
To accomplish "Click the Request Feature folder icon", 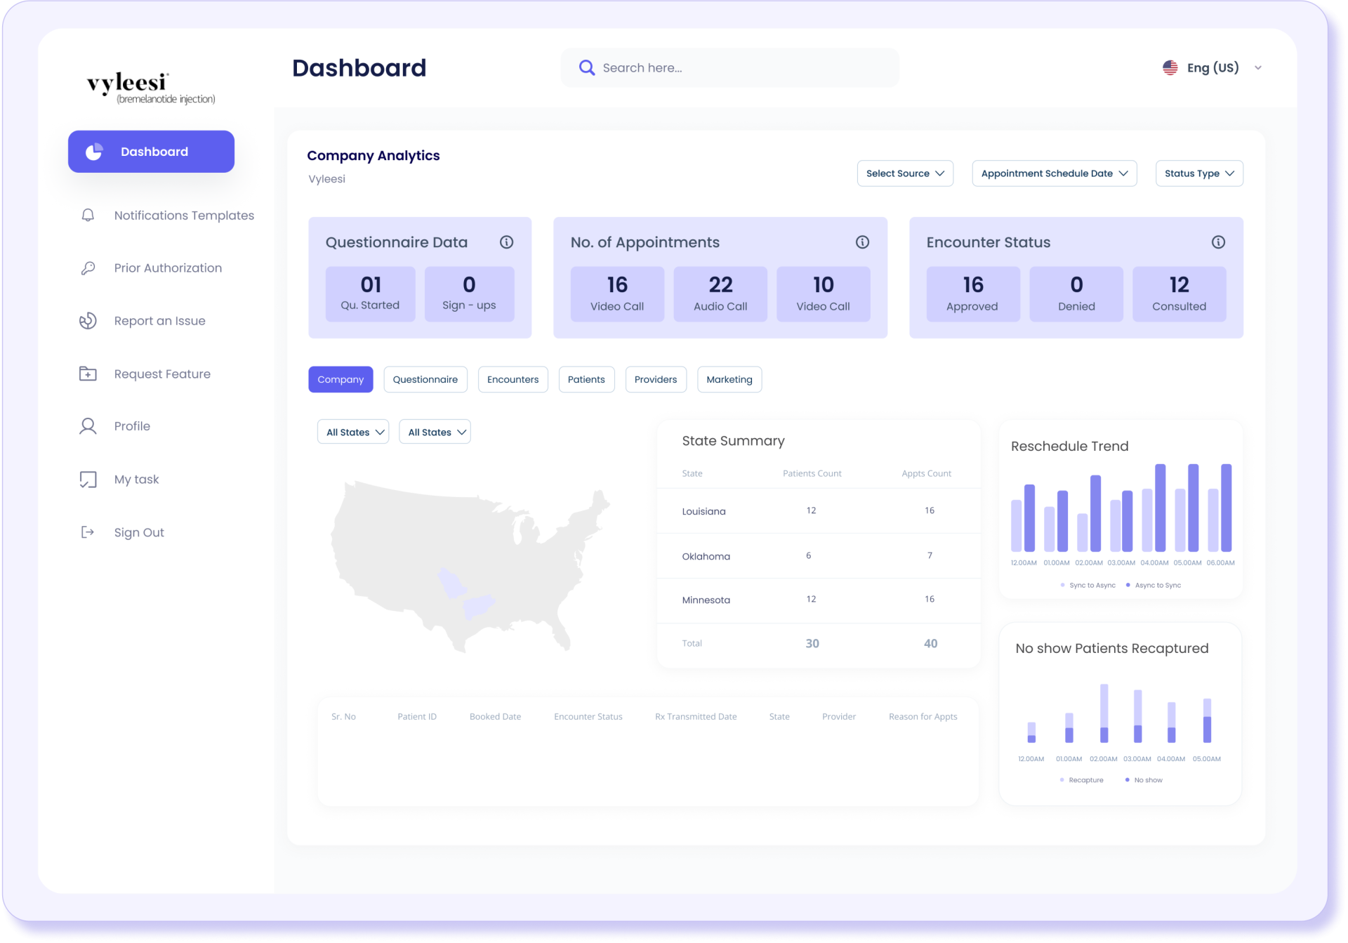I will pos(88,374).
